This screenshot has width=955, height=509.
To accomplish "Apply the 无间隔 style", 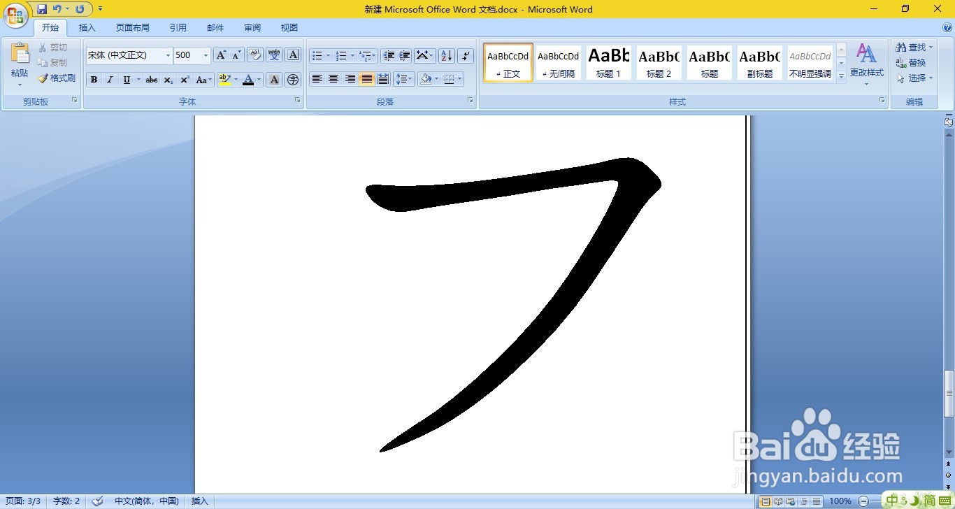I will (559, 62).
